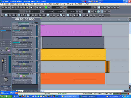The width and height of the screenshot is (131, 98).
Task: Click the tempo field showing 120.00
Action: (x=56, y=8)
